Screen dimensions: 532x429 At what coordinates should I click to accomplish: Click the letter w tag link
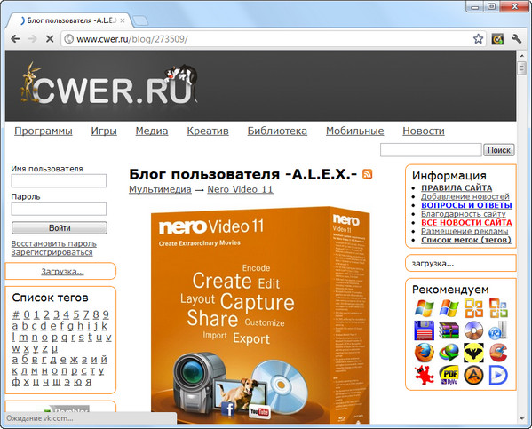tap(16, 348)
